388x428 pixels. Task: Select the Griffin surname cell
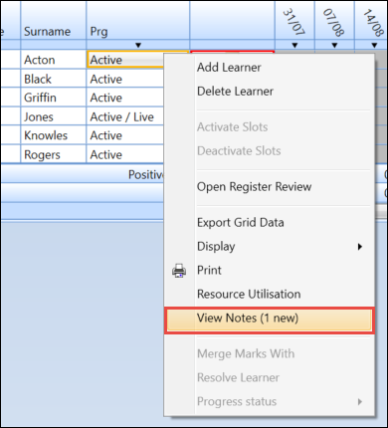[x=54, y=98]
